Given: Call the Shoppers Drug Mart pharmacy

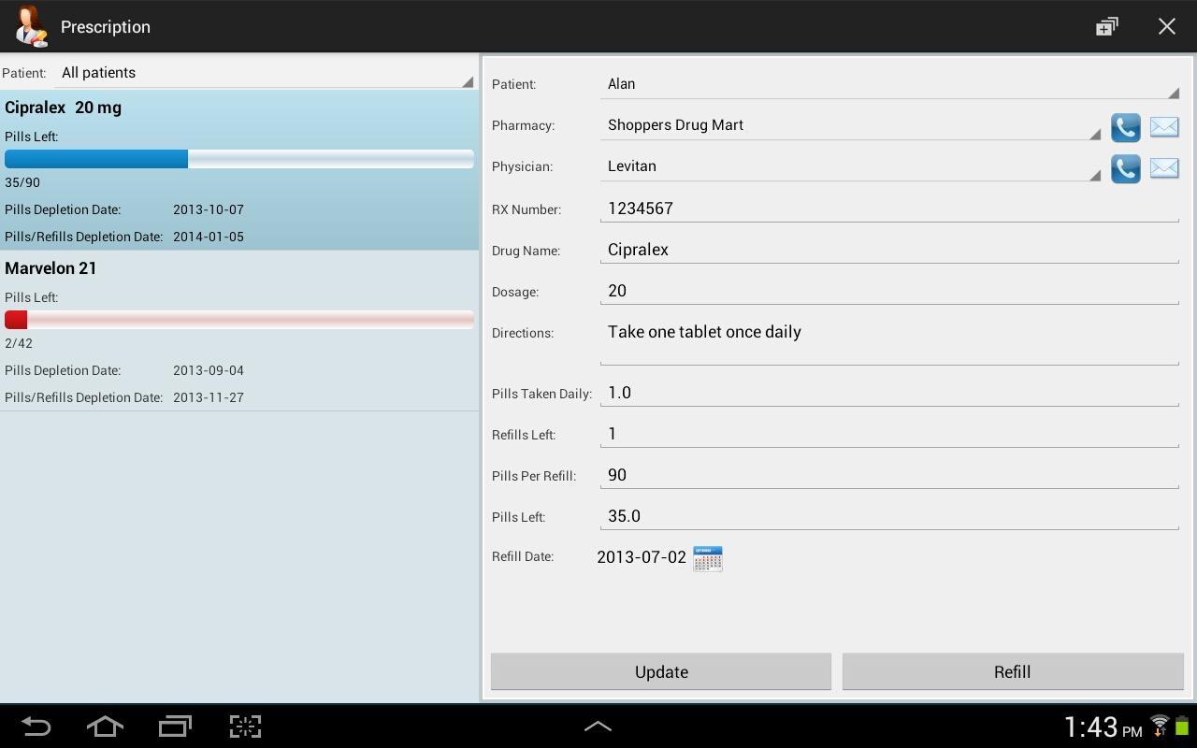Looking at the screenshot, I should [1125, 127].
